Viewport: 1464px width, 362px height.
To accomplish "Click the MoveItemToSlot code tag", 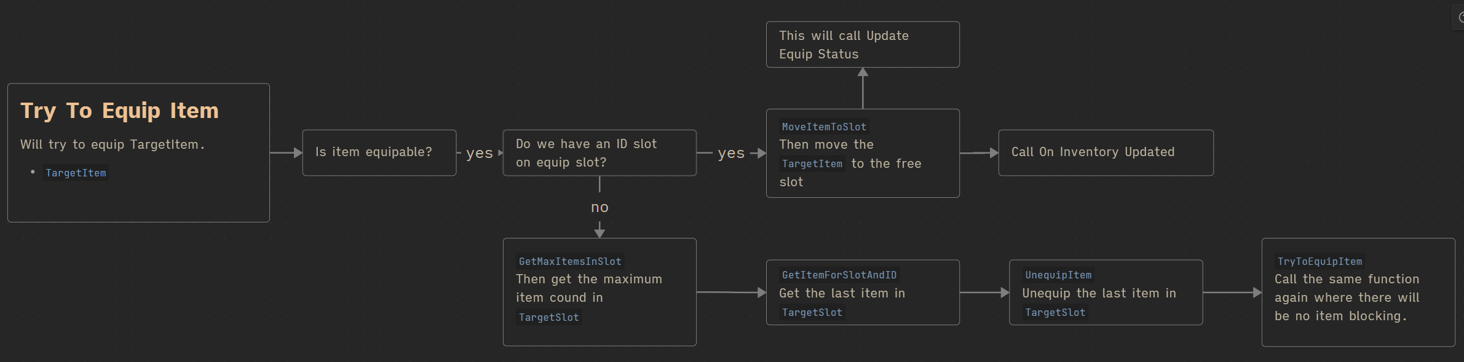I will 824,127.
